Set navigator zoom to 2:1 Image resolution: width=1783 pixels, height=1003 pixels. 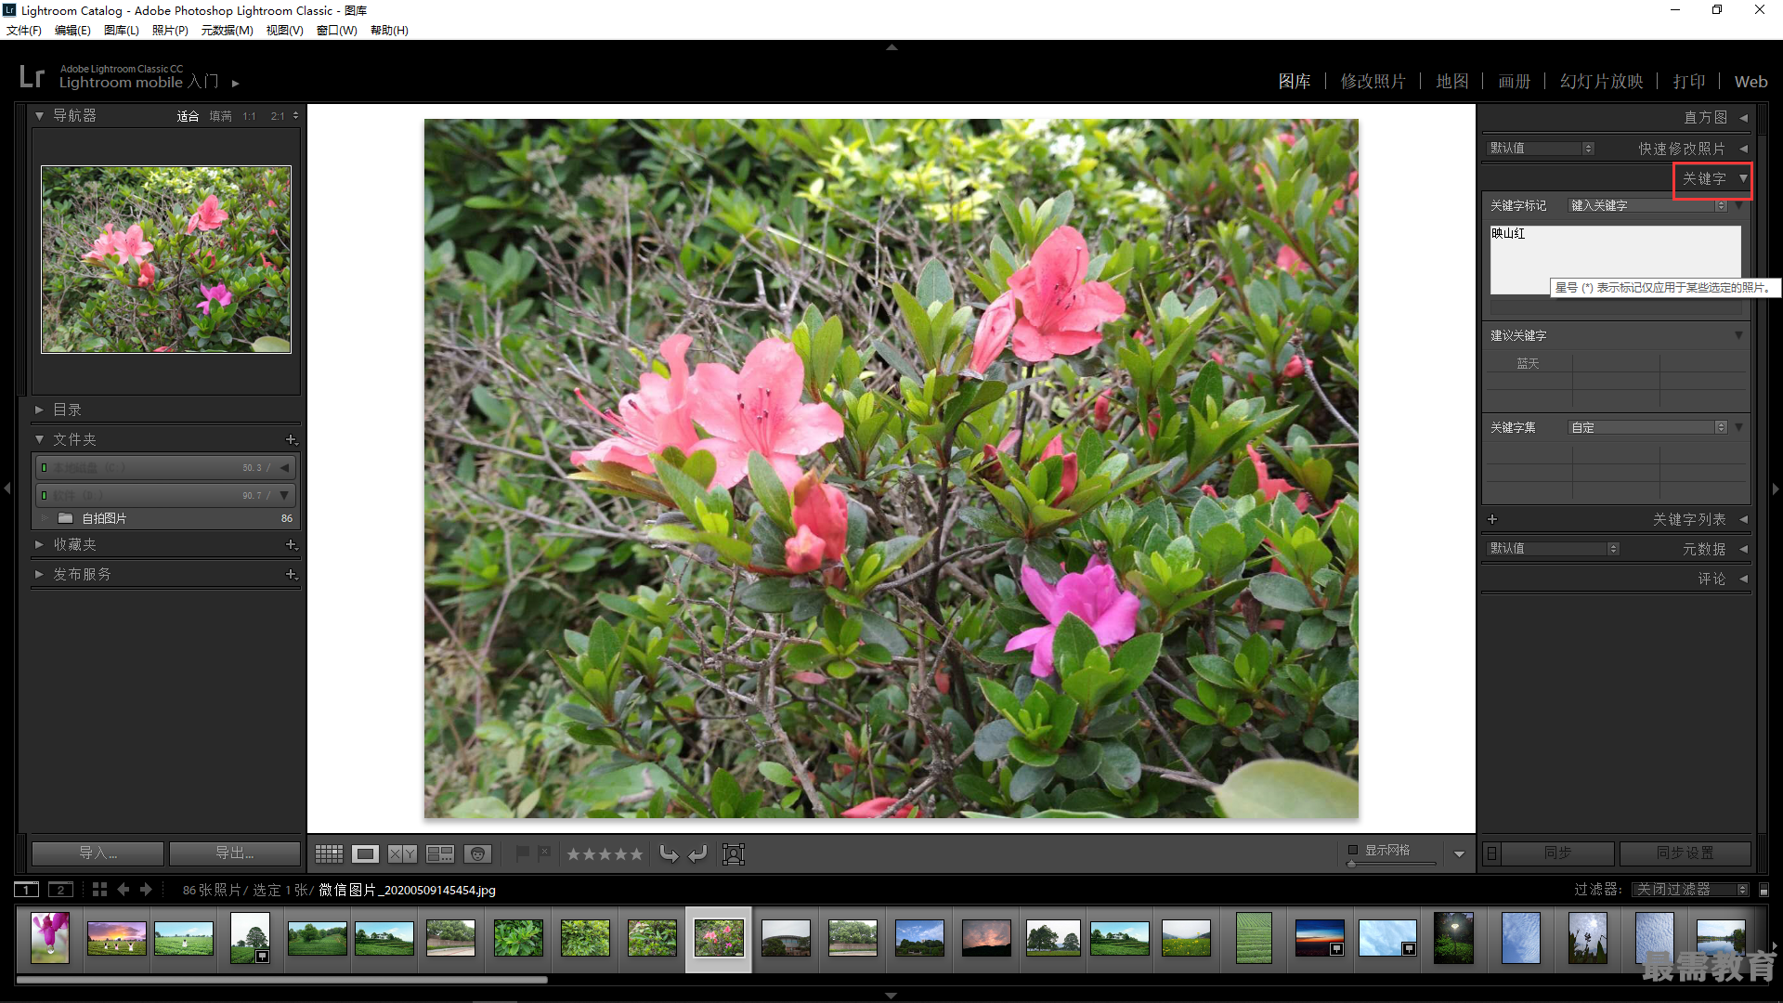(x=277, y=116)
